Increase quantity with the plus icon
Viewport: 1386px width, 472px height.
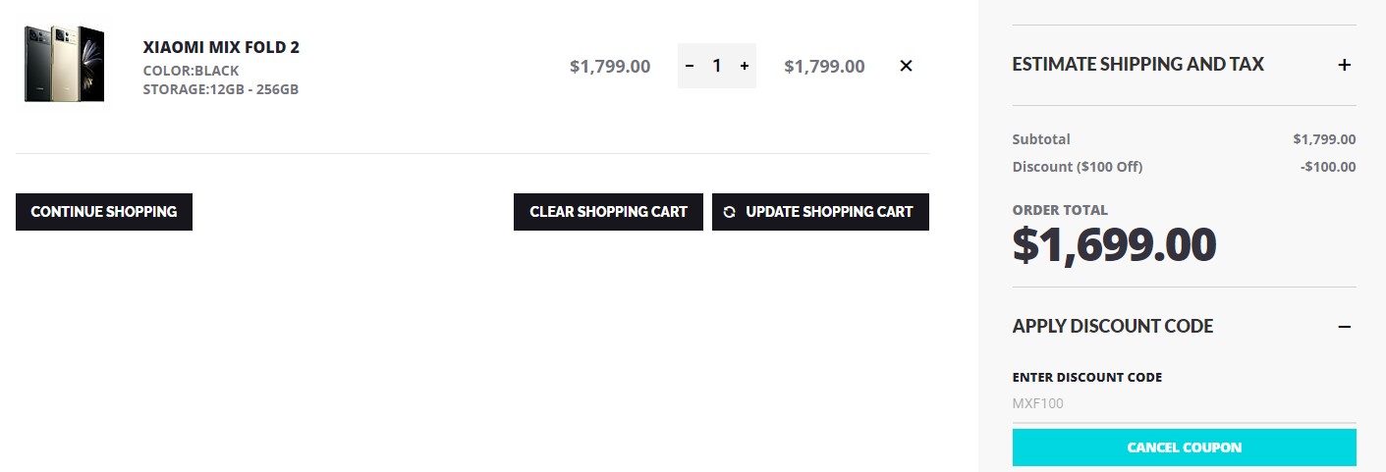point(745,66)
